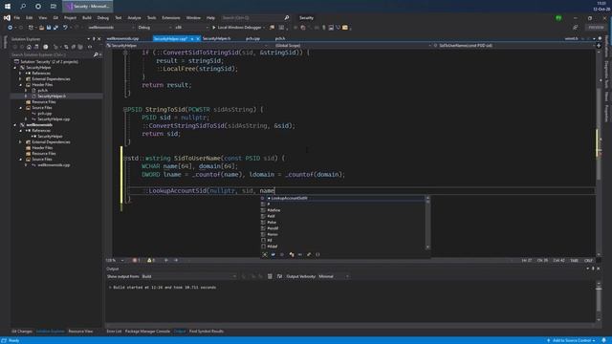Switch to Git Changes tab
The width and height of the screenshot is (612, 344).
(22, 332)
